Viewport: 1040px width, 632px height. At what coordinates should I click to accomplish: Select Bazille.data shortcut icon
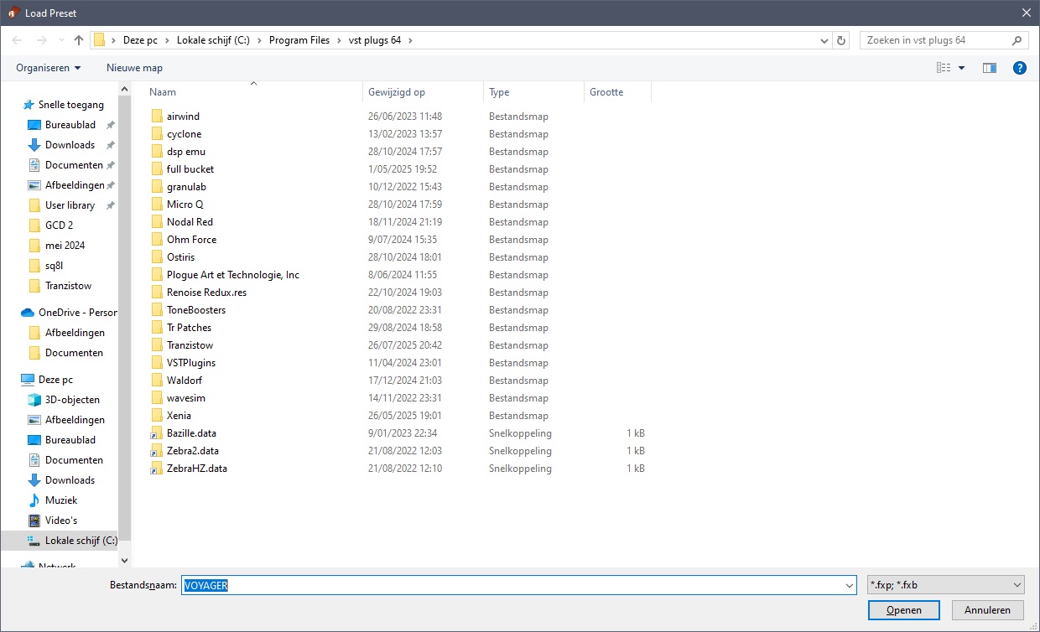[x=157, y=433]
